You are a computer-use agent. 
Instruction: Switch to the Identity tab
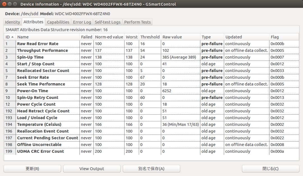(x=13, y=22)
